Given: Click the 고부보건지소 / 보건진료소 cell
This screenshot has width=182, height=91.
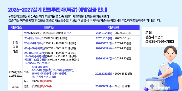Looking at the screenshot, I should click(x=15, y=74).
